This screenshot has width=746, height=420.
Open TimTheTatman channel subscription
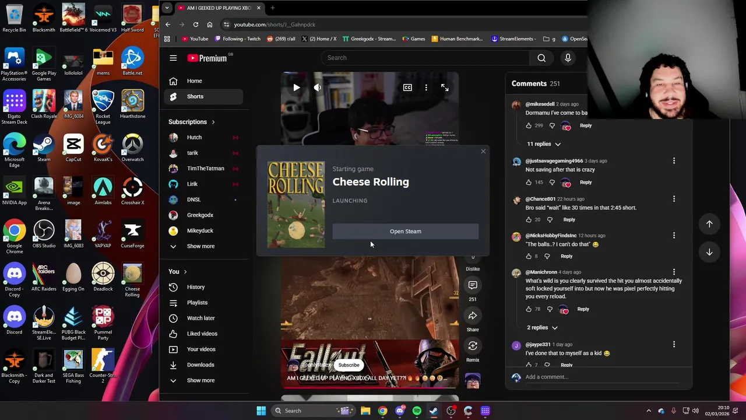203,169
